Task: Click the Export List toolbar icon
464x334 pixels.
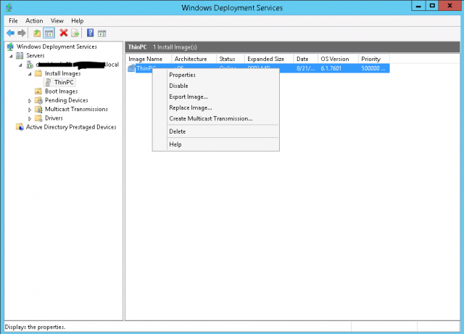Action: click(x=75, y=33)
